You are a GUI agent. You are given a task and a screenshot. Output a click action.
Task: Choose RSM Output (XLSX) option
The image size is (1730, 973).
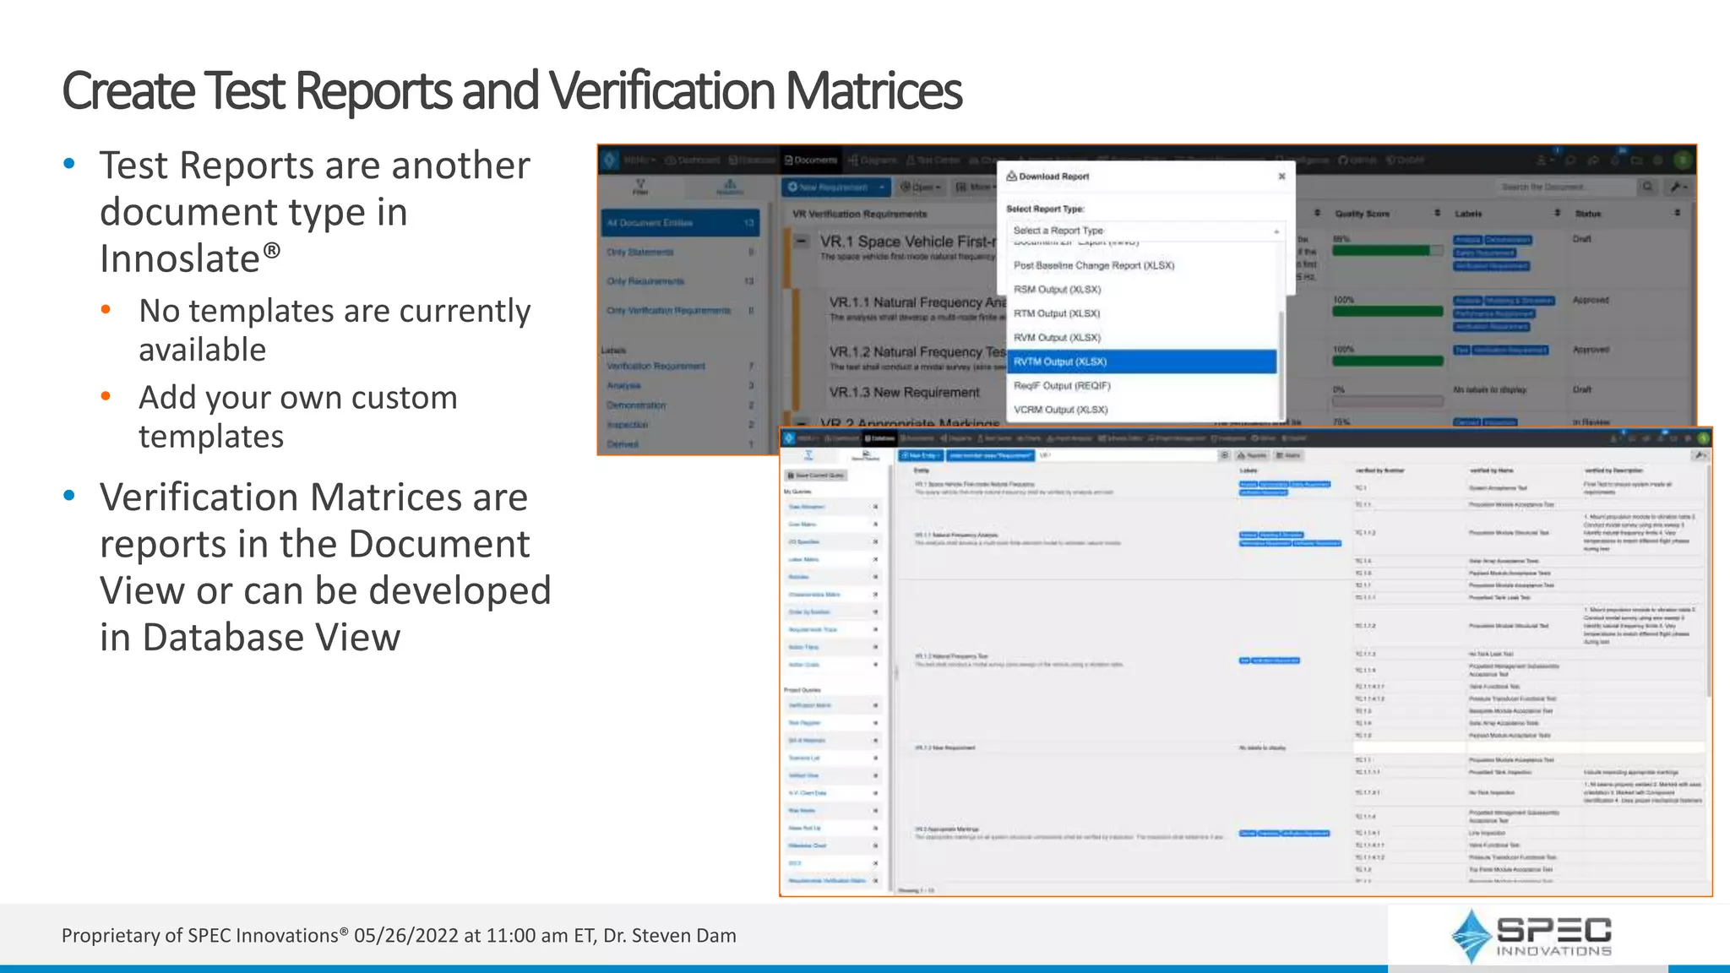[1141, 289]
